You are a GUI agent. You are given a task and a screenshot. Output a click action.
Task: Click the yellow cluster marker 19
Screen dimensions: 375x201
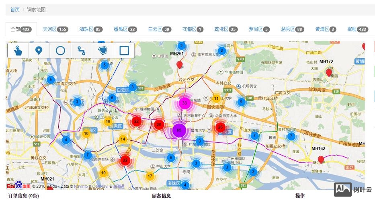point(108,121)
